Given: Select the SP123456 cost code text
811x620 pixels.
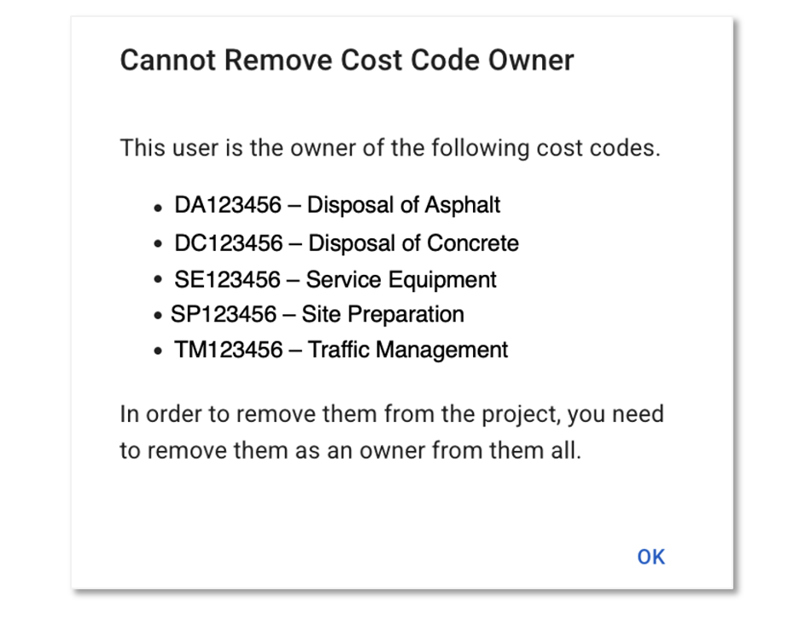Looking at the screenshot, I should pos(224,314).
